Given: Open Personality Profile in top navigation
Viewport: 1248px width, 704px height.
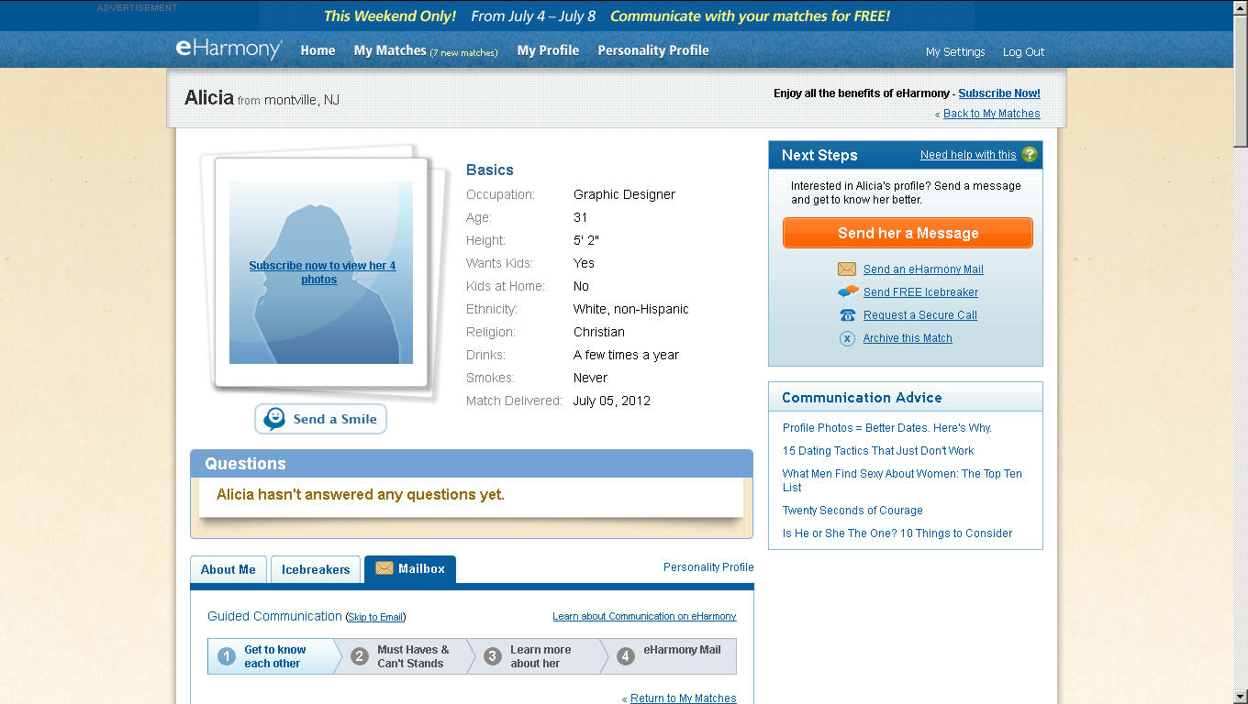Looking at the screenshot, I should coord(653,50).
